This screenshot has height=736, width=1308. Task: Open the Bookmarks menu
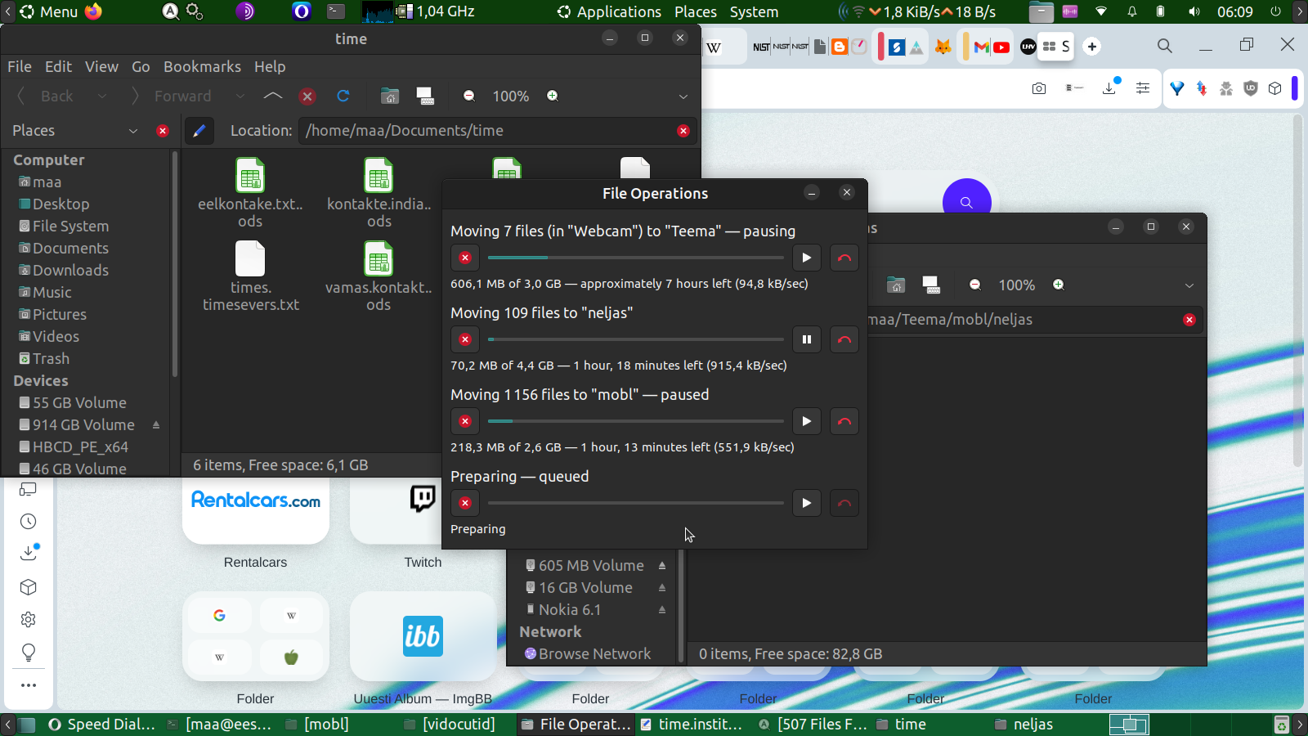202,67
